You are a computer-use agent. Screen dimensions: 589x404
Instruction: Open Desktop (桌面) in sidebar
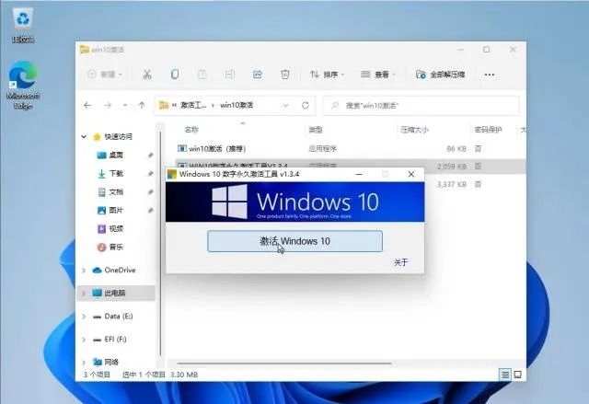[116, 156]
